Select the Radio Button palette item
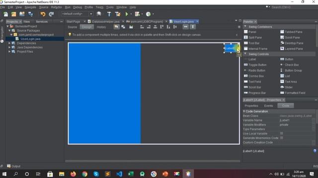 254,71
